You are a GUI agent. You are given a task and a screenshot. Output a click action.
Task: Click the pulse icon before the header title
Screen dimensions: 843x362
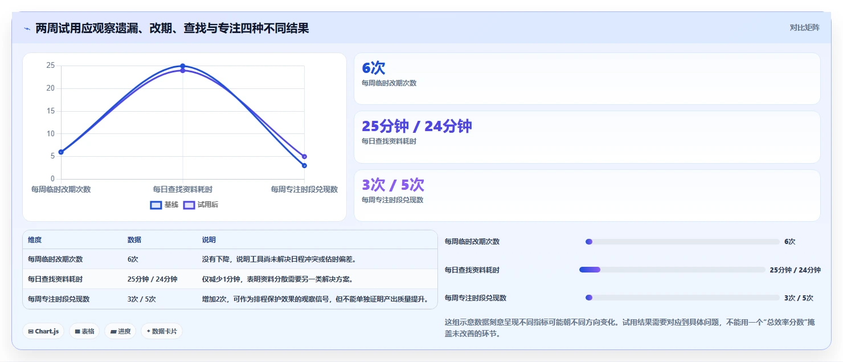click(x=27, y=29)
